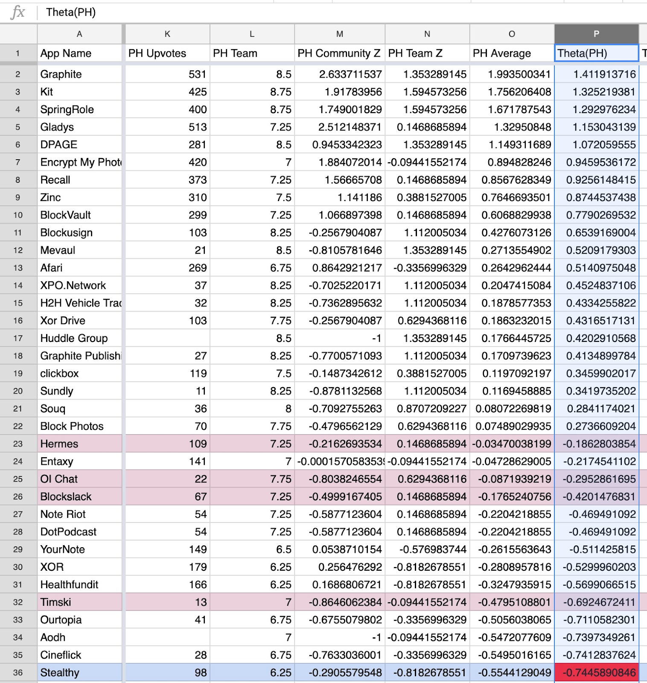Image resolution: width=647 pixels, height=683 pixels.
Task: Select the H2H Vehicle Trac cell
Action: coord(80,303)
